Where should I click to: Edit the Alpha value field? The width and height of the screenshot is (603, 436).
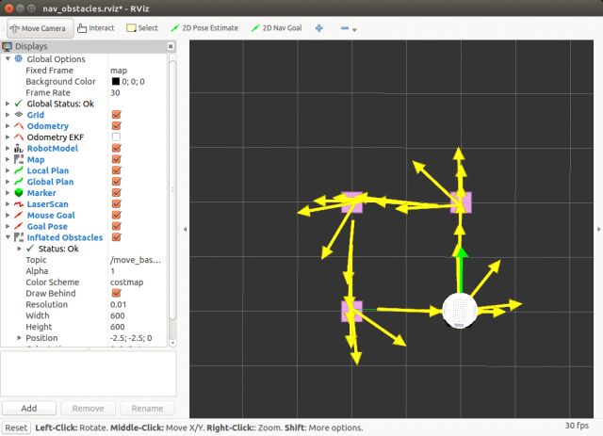139,271
